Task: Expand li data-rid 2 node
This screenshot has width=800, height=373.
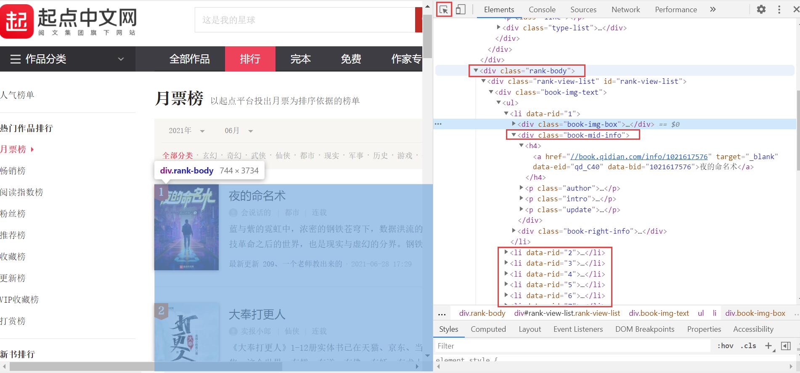Action: (x=506, y=252)
